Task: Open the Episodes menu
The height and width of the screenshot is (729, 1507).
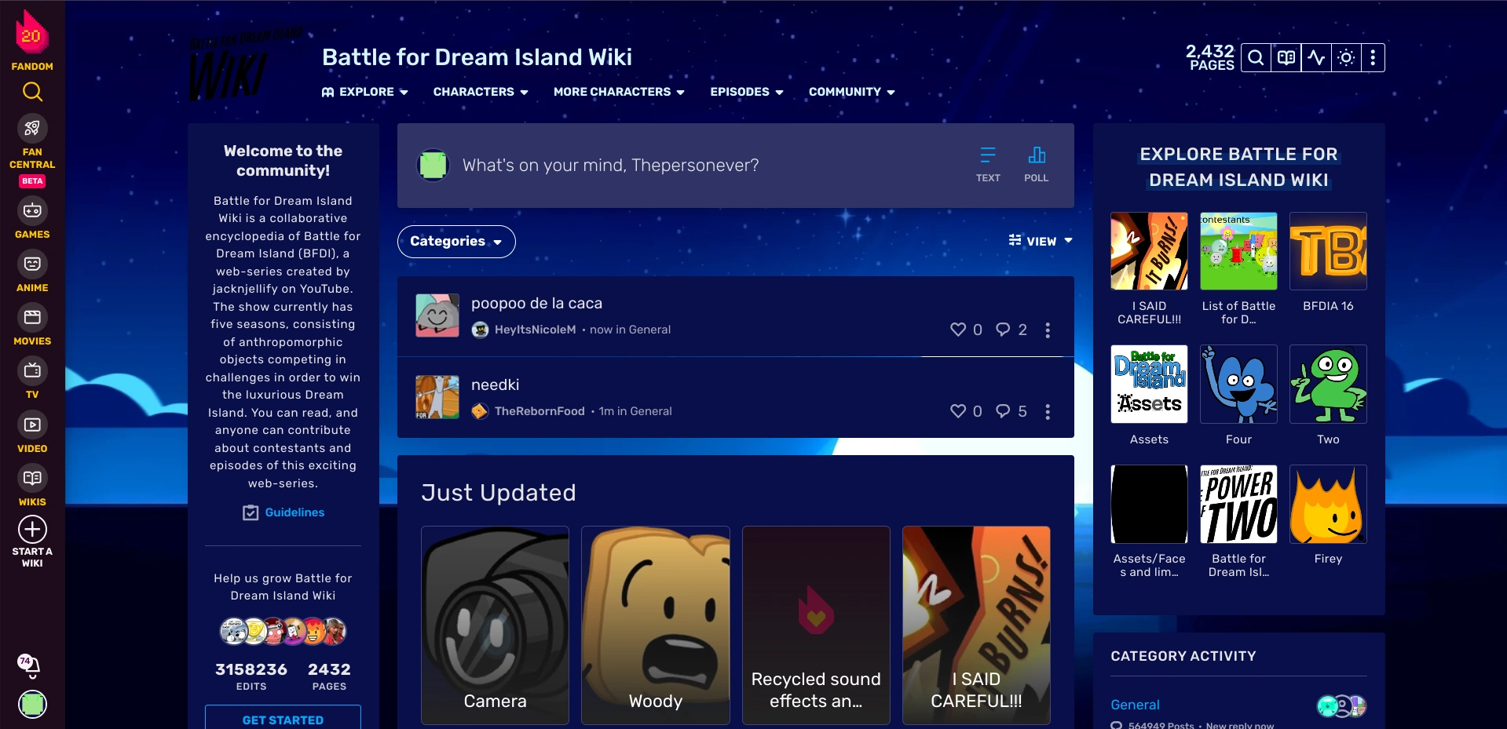Action: (x=747, y=92)
